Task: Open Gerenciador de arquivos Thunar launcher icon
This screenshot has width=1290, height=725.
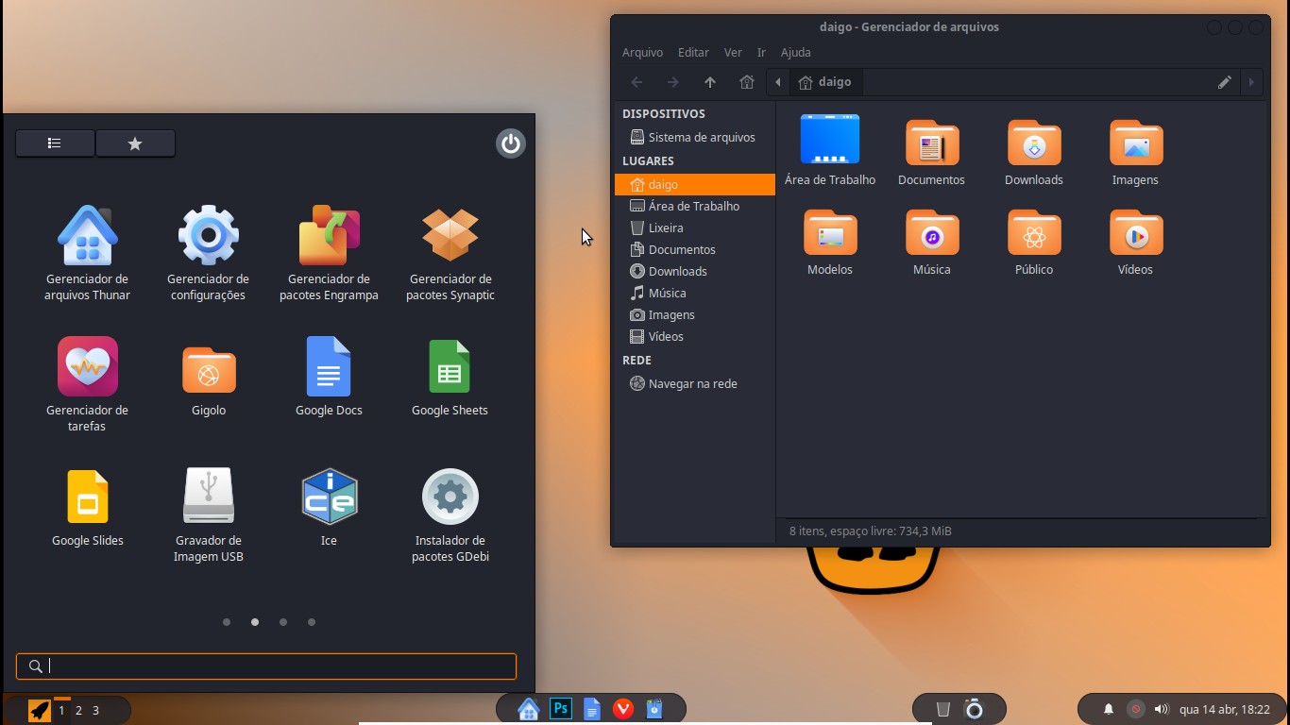Action: 87,236
